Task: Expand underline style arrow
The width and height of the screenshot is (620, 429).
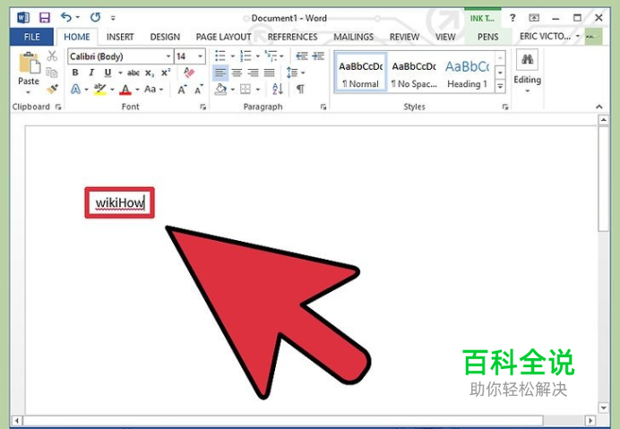Action: (x=120, y=73)
